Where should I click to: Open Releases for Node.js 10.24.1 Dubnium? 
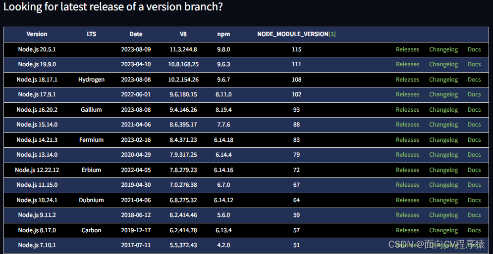(407, 200)
